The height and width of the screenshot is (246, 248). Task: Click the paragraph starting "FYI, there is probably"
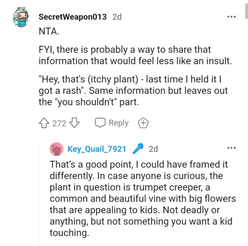click(135, 55)
